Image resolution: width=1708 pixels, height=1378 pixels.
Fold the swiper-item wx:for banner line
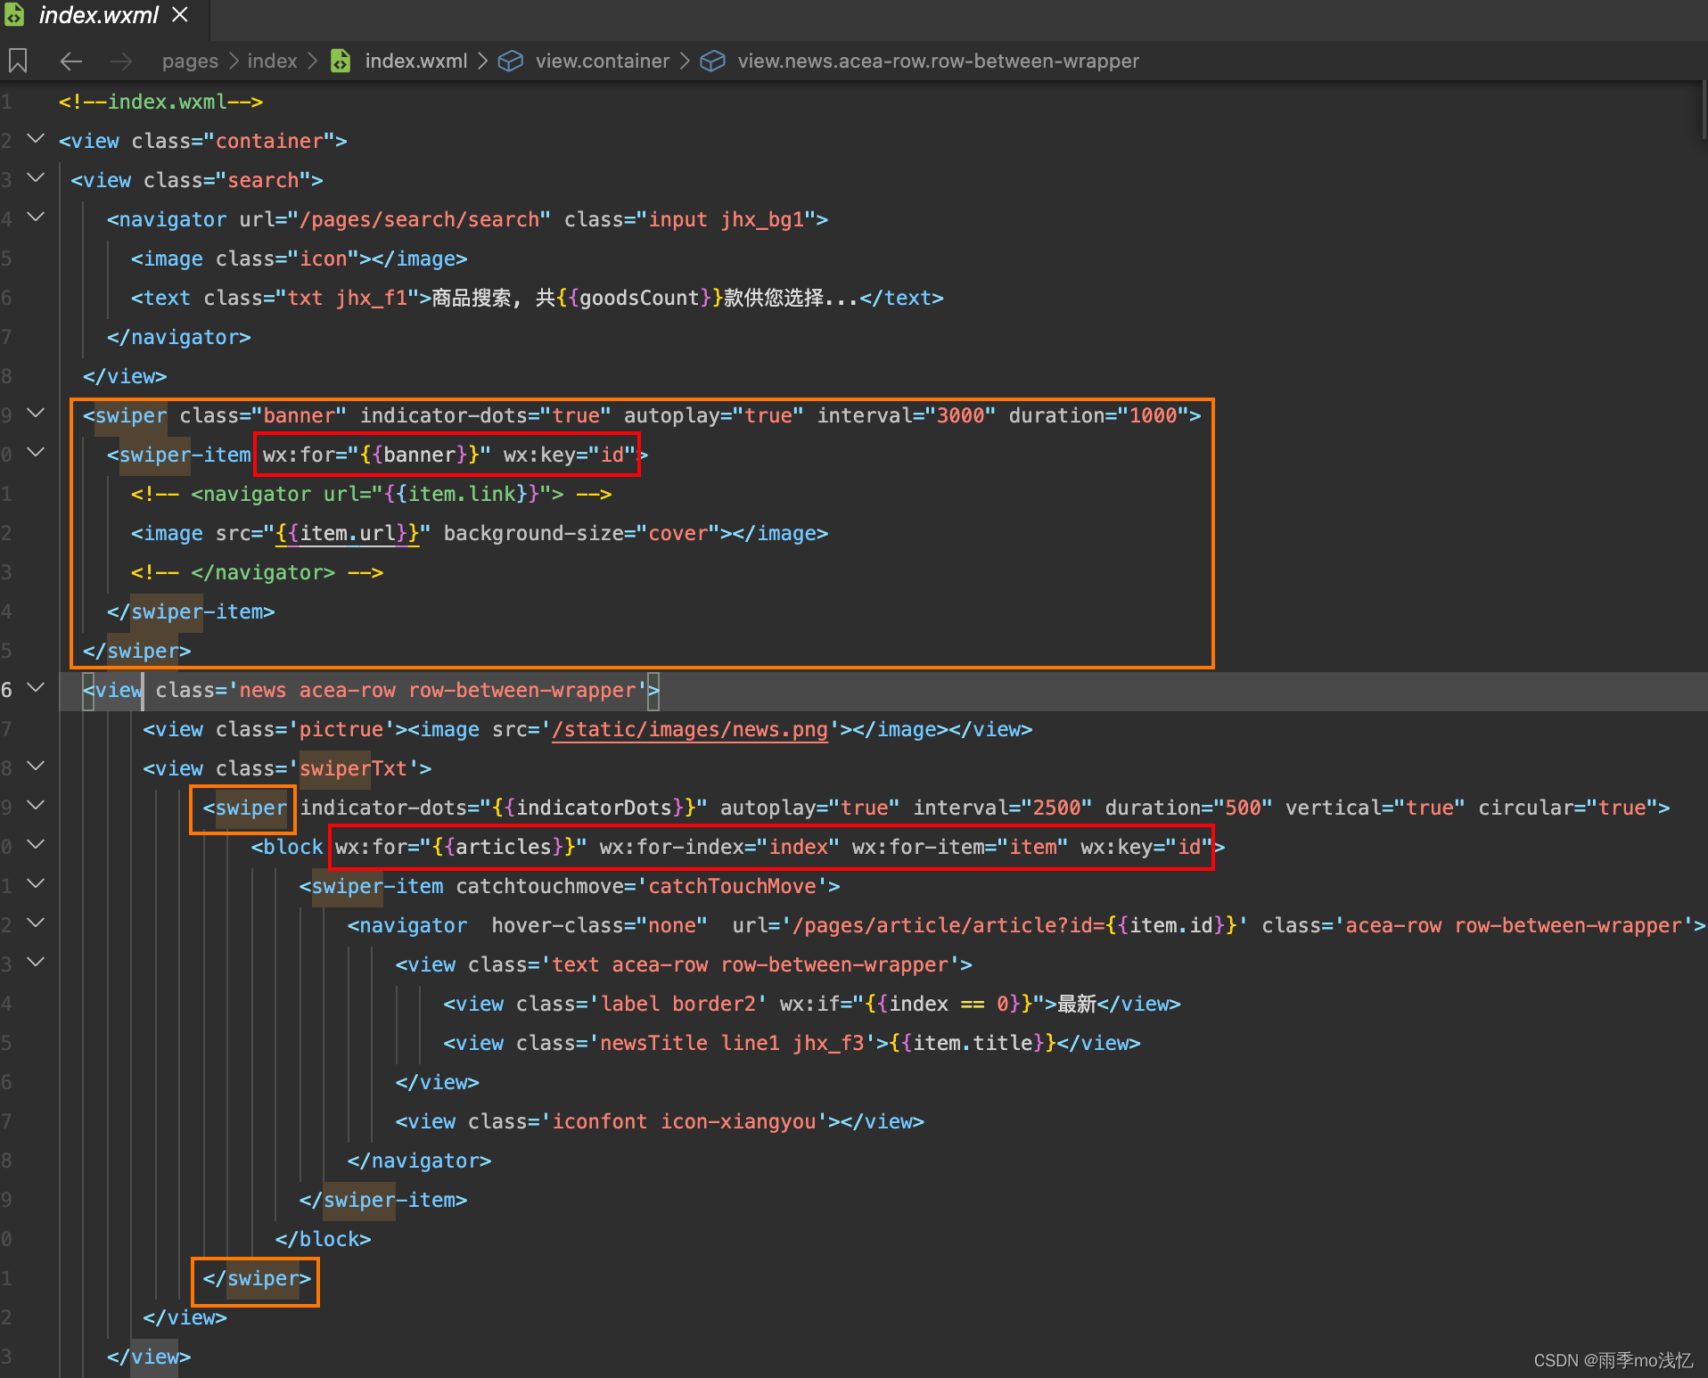[x=36, y=453]
